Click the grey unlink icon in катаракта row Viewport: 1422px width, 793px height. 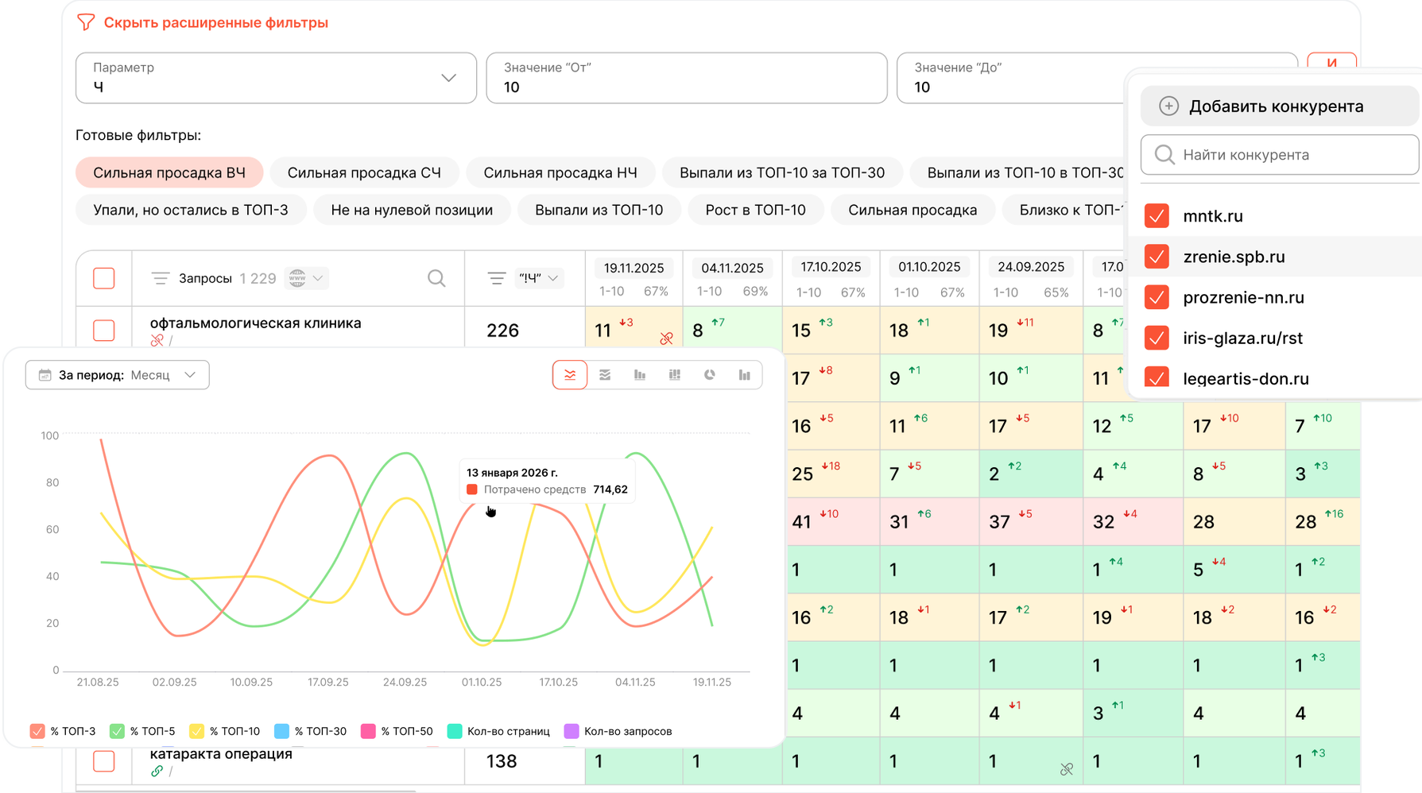[x=1067, y=769]
